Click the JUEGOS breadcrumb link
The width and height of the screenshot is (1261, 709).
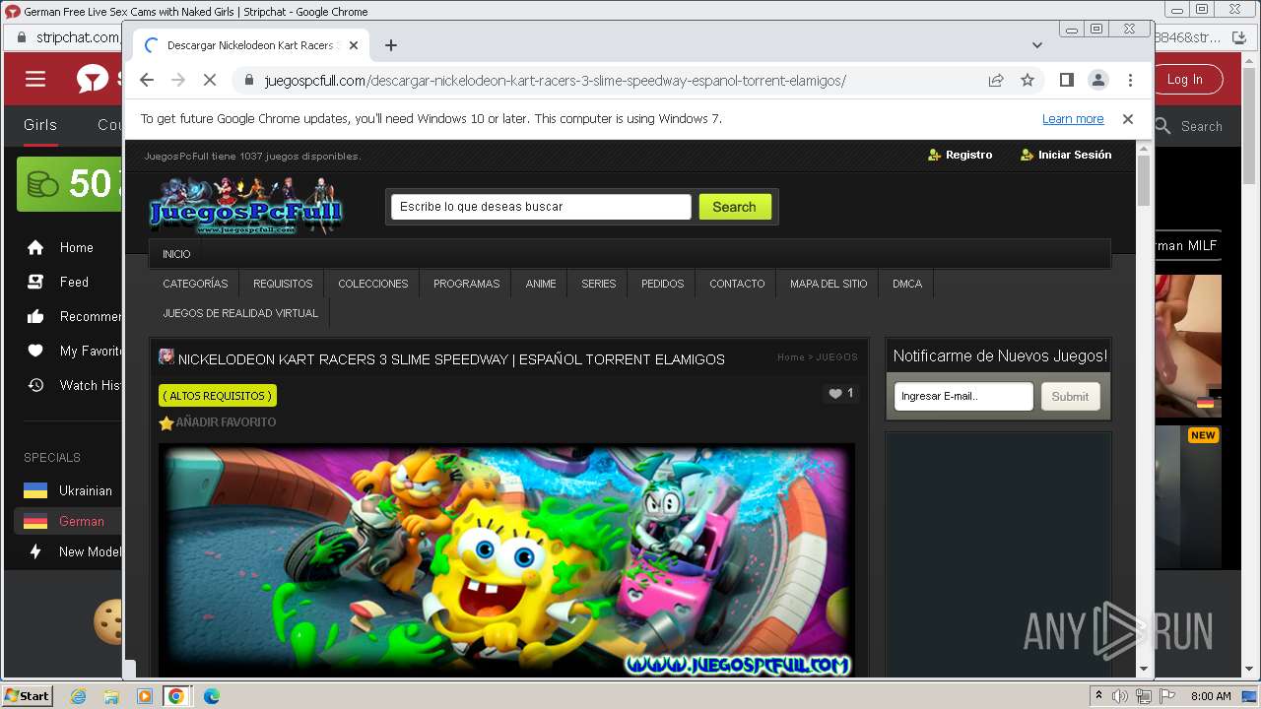(837, 357)
